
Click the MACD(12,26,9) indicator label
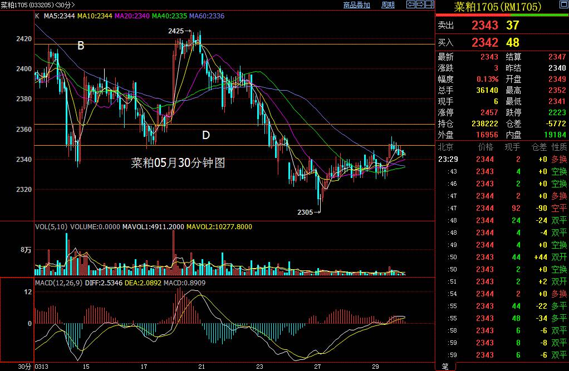point(59,283)
